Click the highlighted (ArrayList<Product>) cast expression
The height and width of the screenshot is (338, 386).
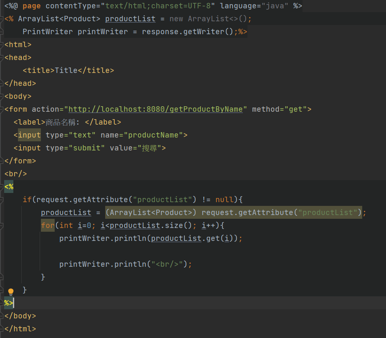234,213
